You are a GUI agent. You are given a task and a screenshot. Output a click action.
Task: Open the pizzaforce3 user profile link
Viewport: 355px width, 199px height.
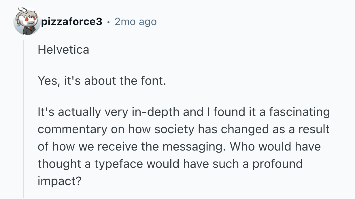(x=71, y=22)
